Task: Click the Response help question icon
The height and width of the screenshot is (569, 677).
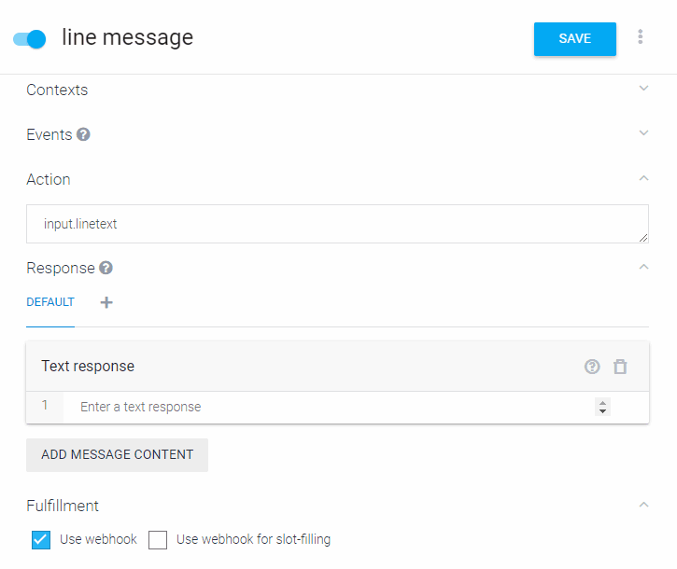Action: (106, 268)
